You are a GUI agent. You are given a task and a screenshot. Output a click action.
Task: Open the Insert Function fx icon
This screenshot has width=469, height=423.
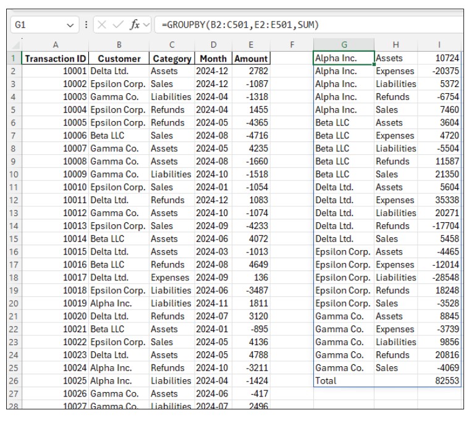point(135,25)
